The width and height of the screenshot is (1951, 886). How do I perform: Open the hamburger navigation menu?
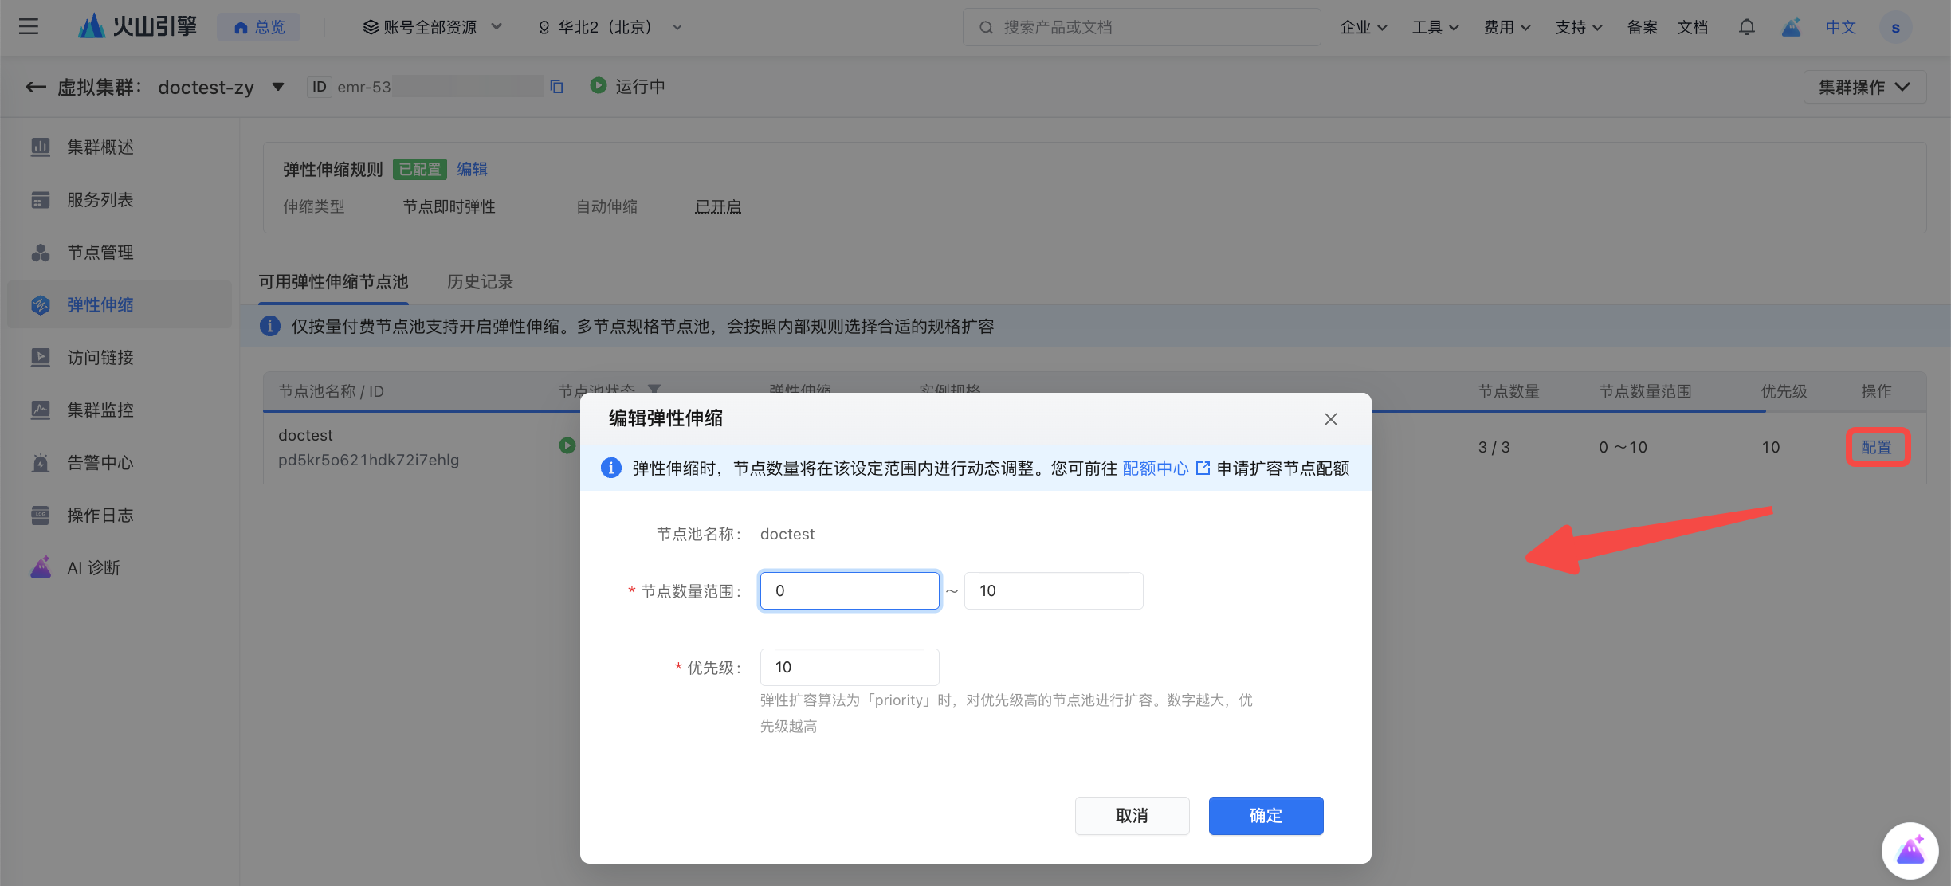coord(29,27)
